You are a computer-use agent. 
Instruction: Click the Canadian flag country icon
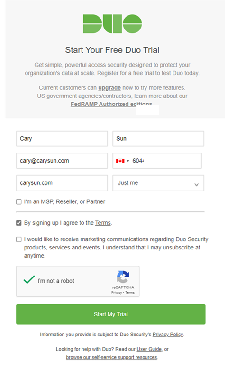click(120, 161)
